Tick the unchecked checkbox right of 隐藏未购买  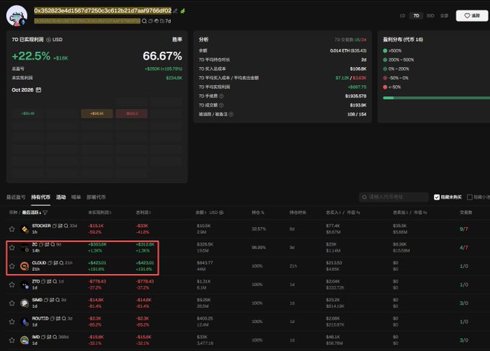click(469, 197)
